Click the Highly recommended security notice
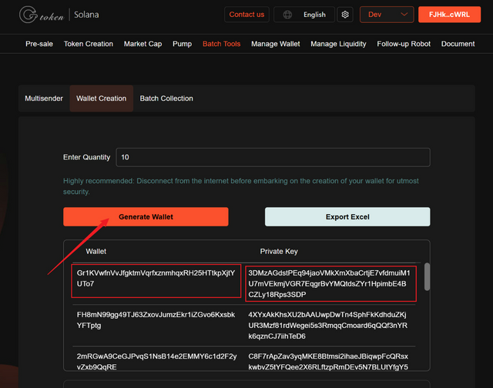Screen dimensions: 493x388 (241, 186)
